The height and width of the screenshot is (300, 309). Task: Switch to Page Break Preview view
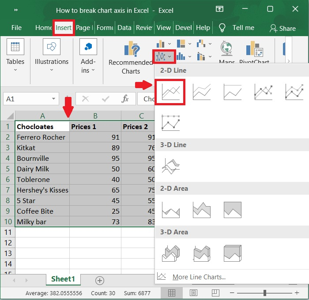click(x=215, y=293)
